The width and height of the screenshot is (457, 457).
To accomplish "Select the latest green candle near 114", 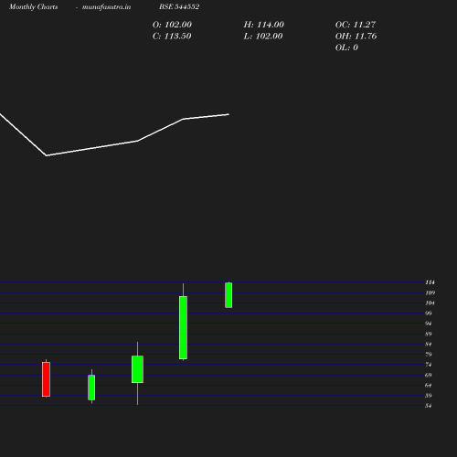I will coord(228,295).
